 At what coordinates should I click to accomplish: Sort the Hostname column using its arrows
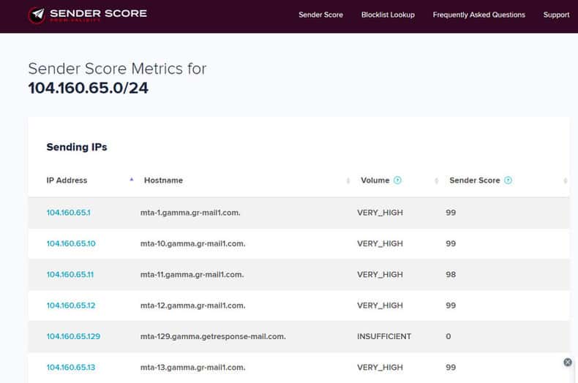tap(348, 181)
